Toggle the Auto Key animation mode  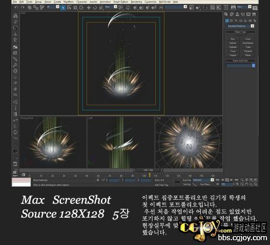187,180
